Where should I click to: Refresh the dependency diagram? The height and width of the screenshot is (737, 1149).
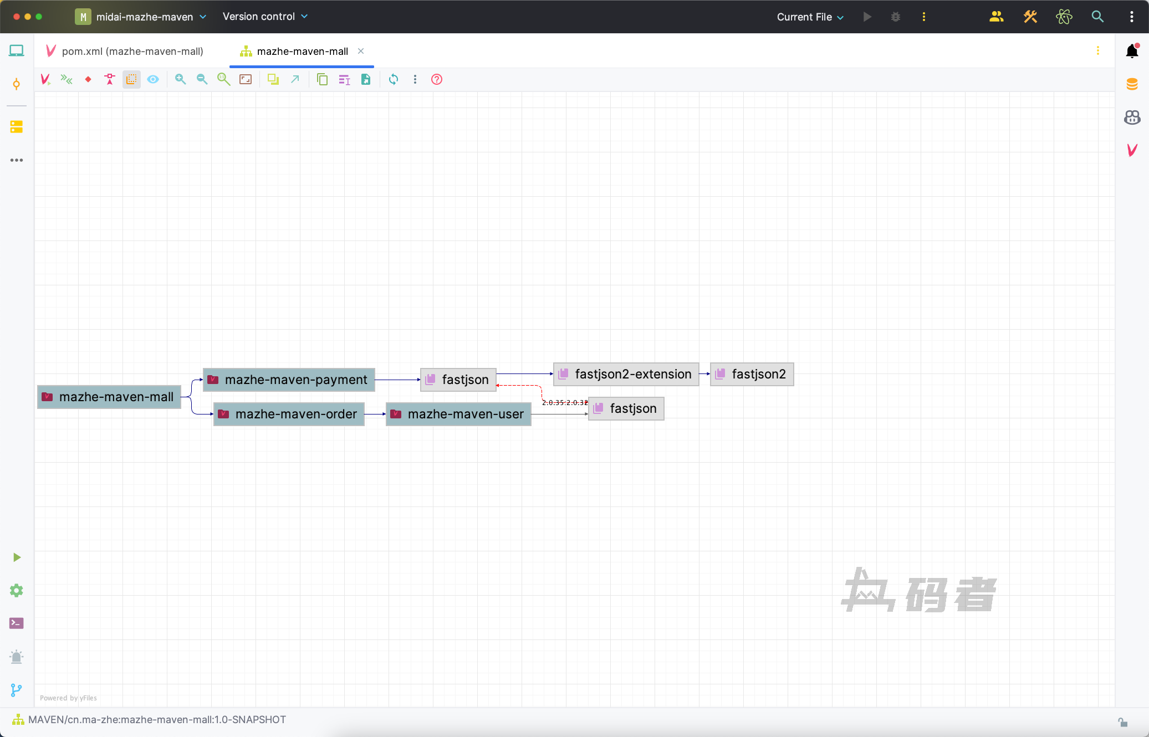coord(394,79)
